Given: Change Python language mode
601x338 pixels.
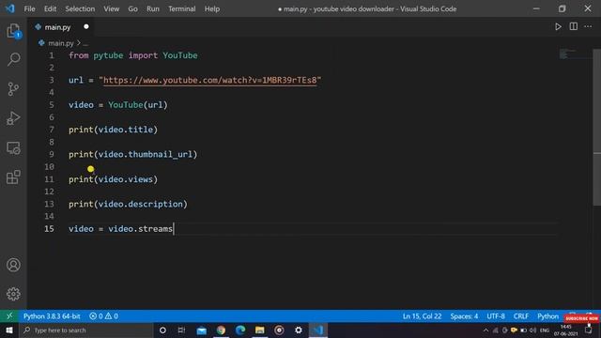Looking at the screenshot, I should pos(547,316).
